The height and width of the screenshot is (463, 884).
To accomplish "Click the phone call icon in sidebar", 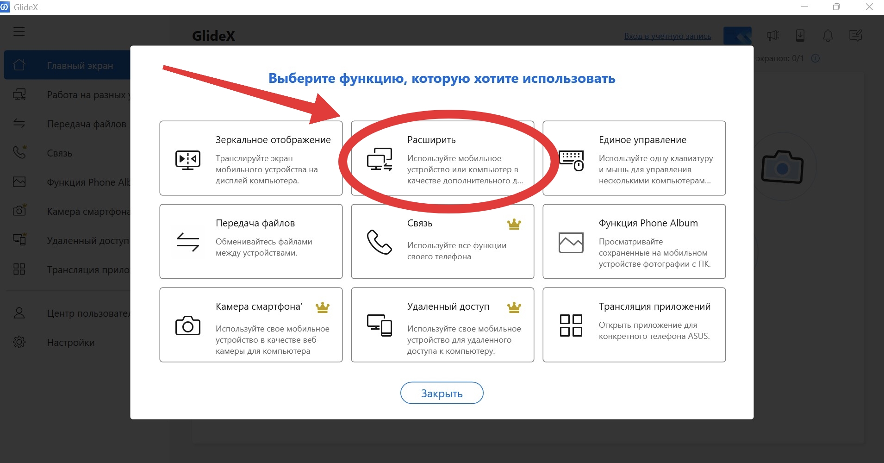I will (19, 152).
